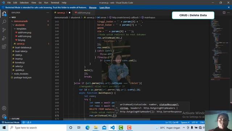Click the errors and warnings status indicator
The height and width of the screenshot is (131, 232).
27,122
